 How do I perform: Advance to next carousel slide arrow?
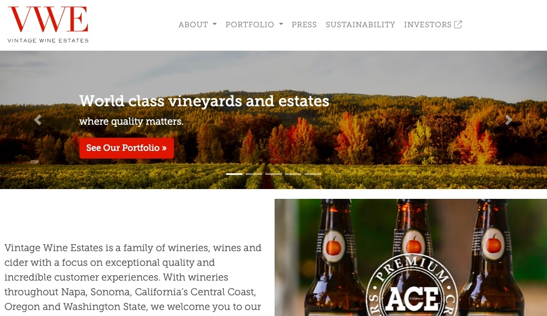pyautogui.click(x=509, y=120)
